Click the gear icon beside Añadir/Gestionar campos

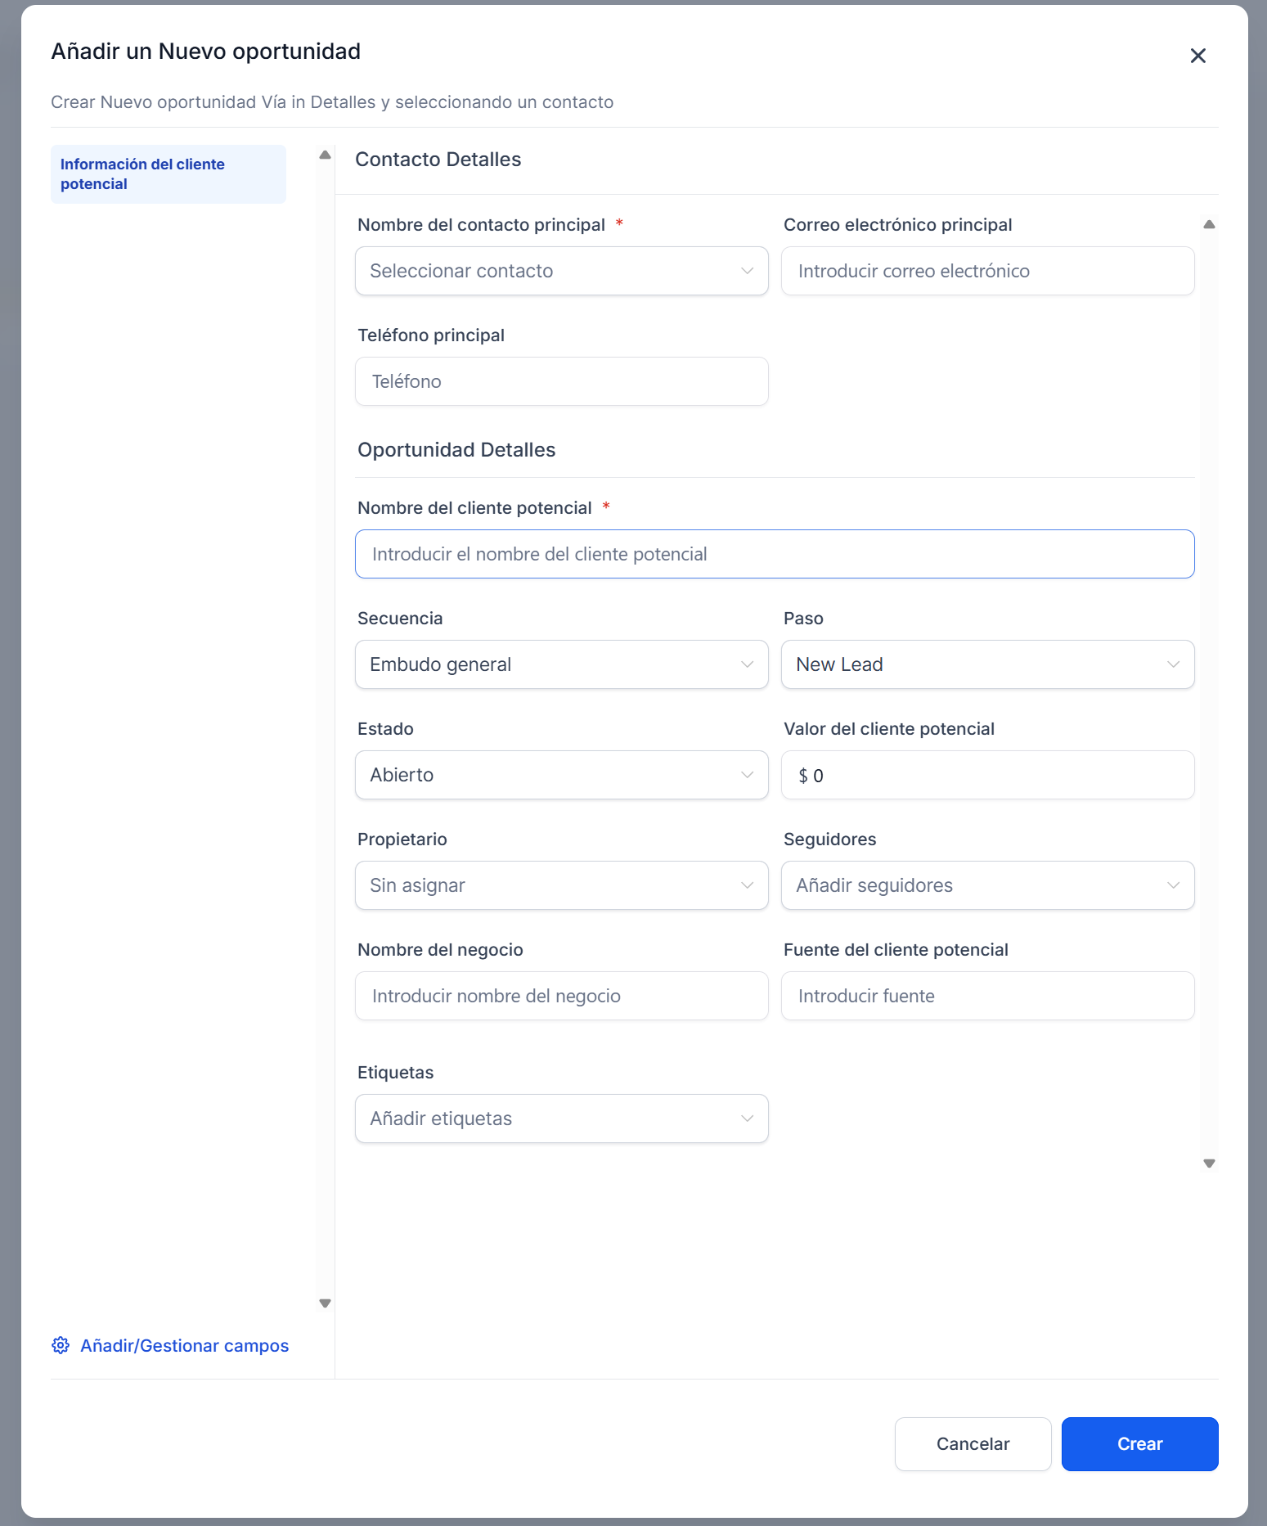point(61,1345)
